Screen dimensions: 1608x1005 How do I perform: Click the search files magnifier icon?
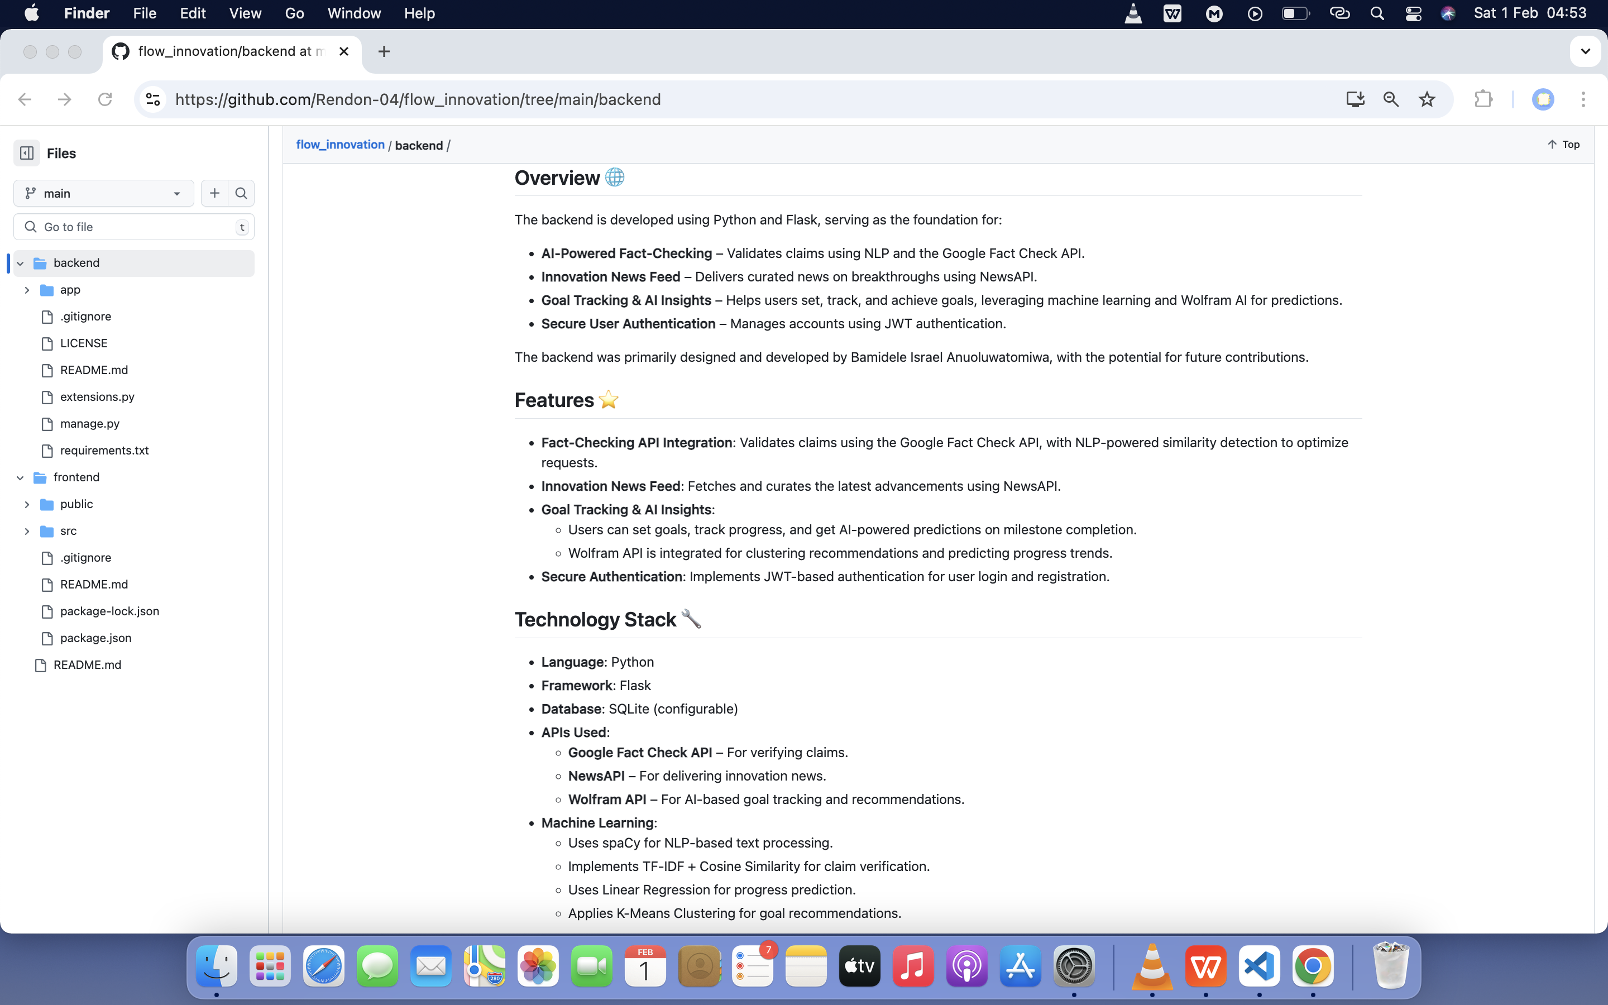pos(241,193)
